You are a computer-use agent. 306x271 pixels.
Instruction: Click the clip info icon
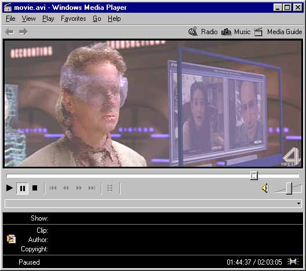tap(11, 239)
